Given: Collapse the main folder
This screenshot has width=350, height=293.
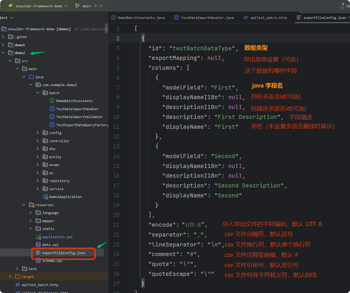Looking at the screenshot, I should [x=17, y=69].
